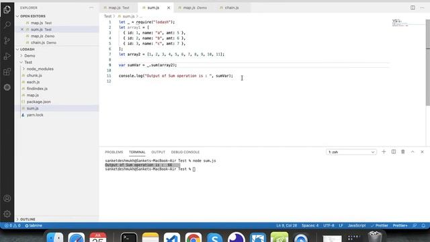Viewport: 430px width, 242px height.
Task: Create a new terminal with plus icon
Action: (x=384, y=152)
